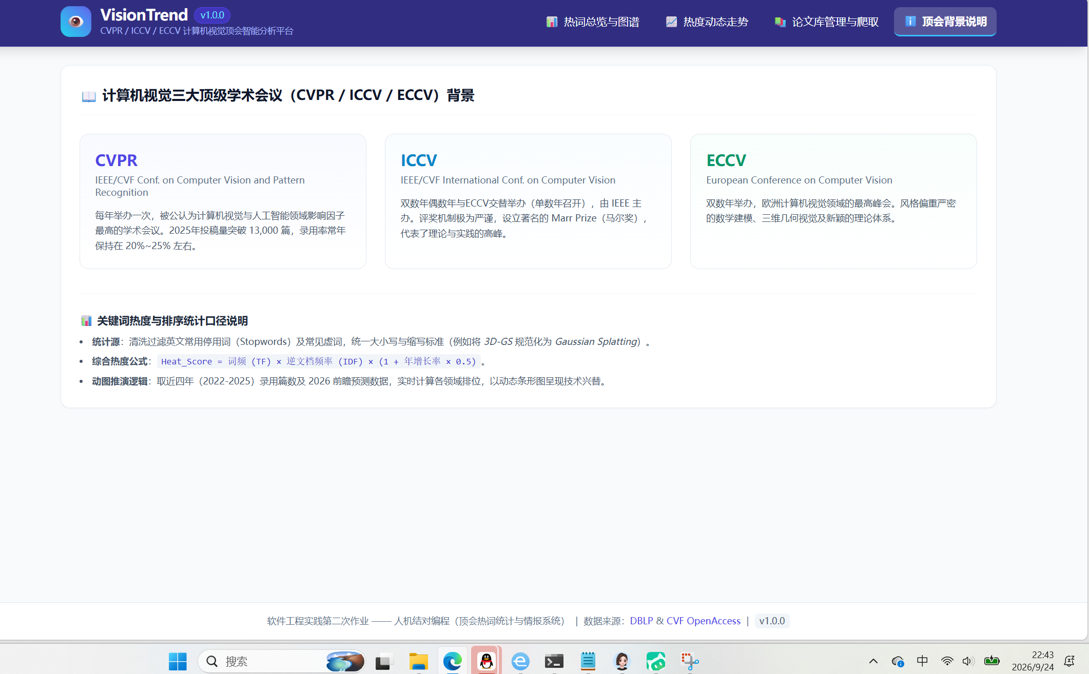Click the 统计源 bullet label
The height and width of the screenshot is (674, 1089).
coord(106,341)
